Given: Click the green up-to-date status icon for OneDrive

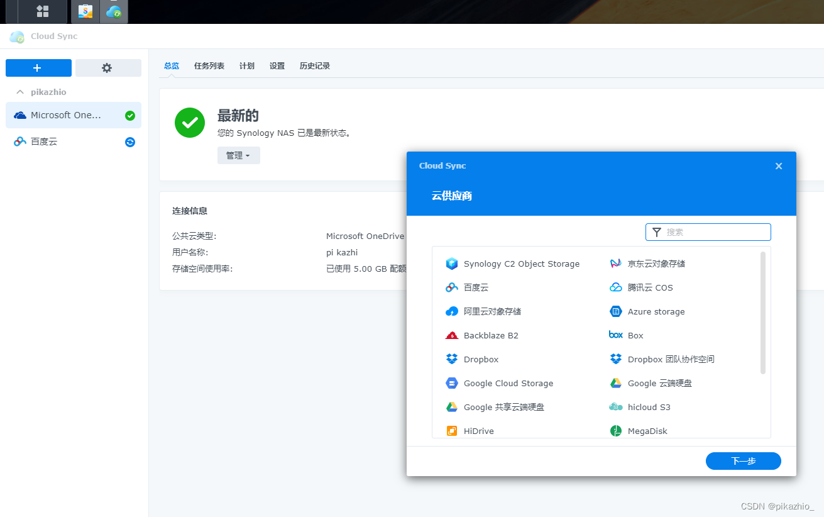Looking at the screenshot, I should 130,115.
